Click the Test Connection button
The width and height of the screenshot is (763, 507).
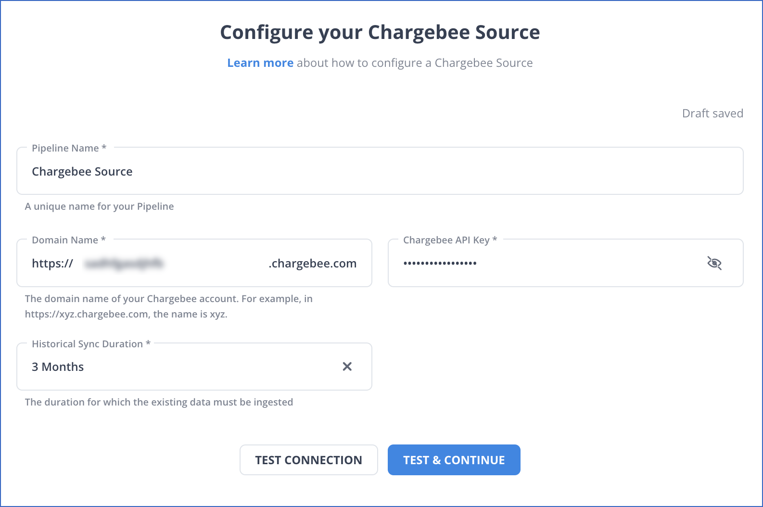308,460
